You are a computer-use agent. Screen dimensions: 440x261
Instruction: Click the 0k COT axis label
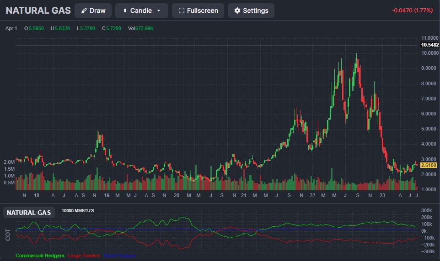[x=424, y=231]
